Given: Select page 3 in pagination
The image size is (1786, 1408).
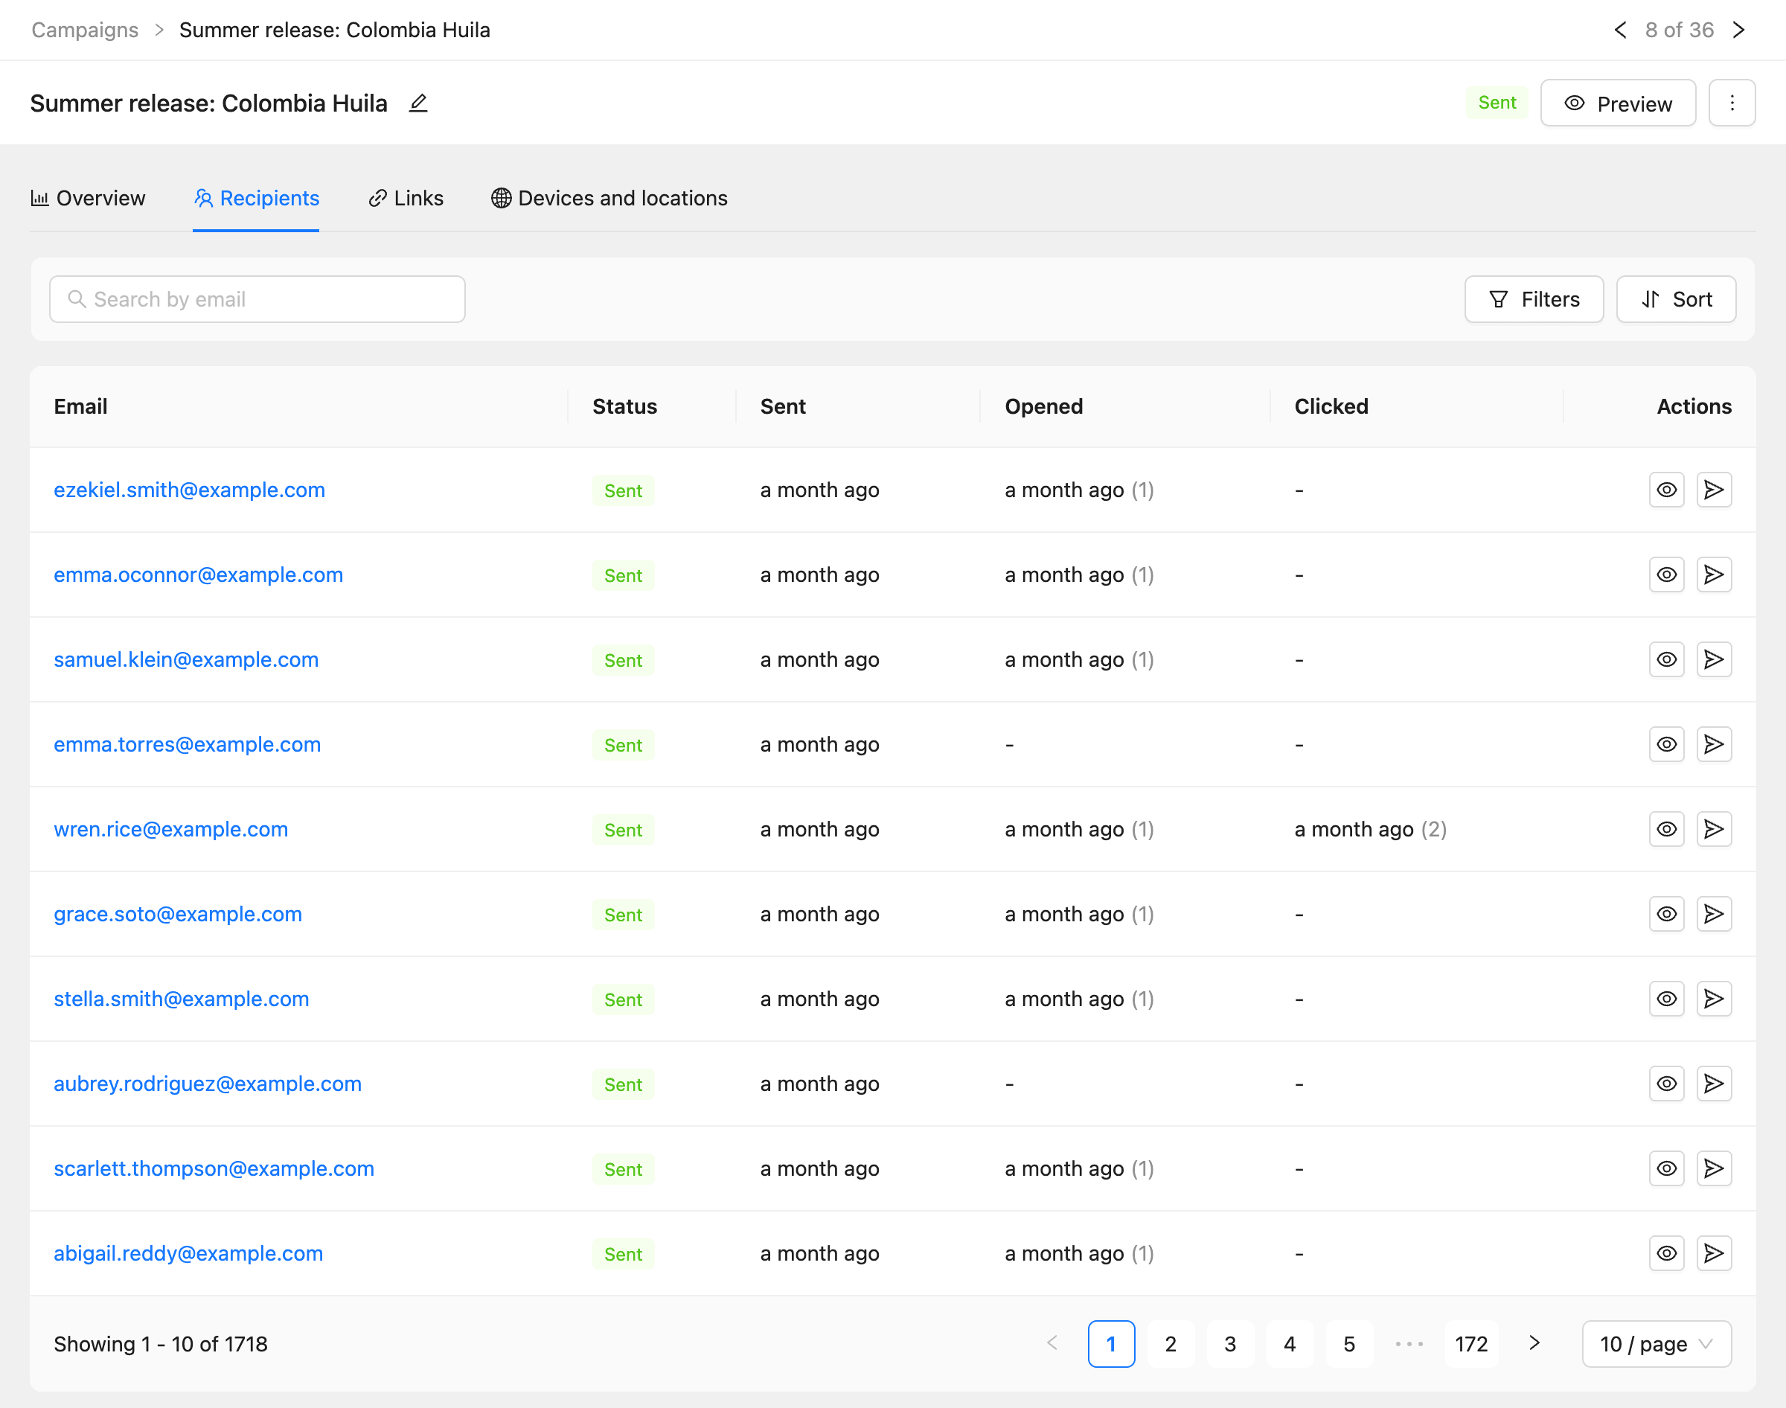Looking at the screenshot, I should [x=1229, y=1345].
